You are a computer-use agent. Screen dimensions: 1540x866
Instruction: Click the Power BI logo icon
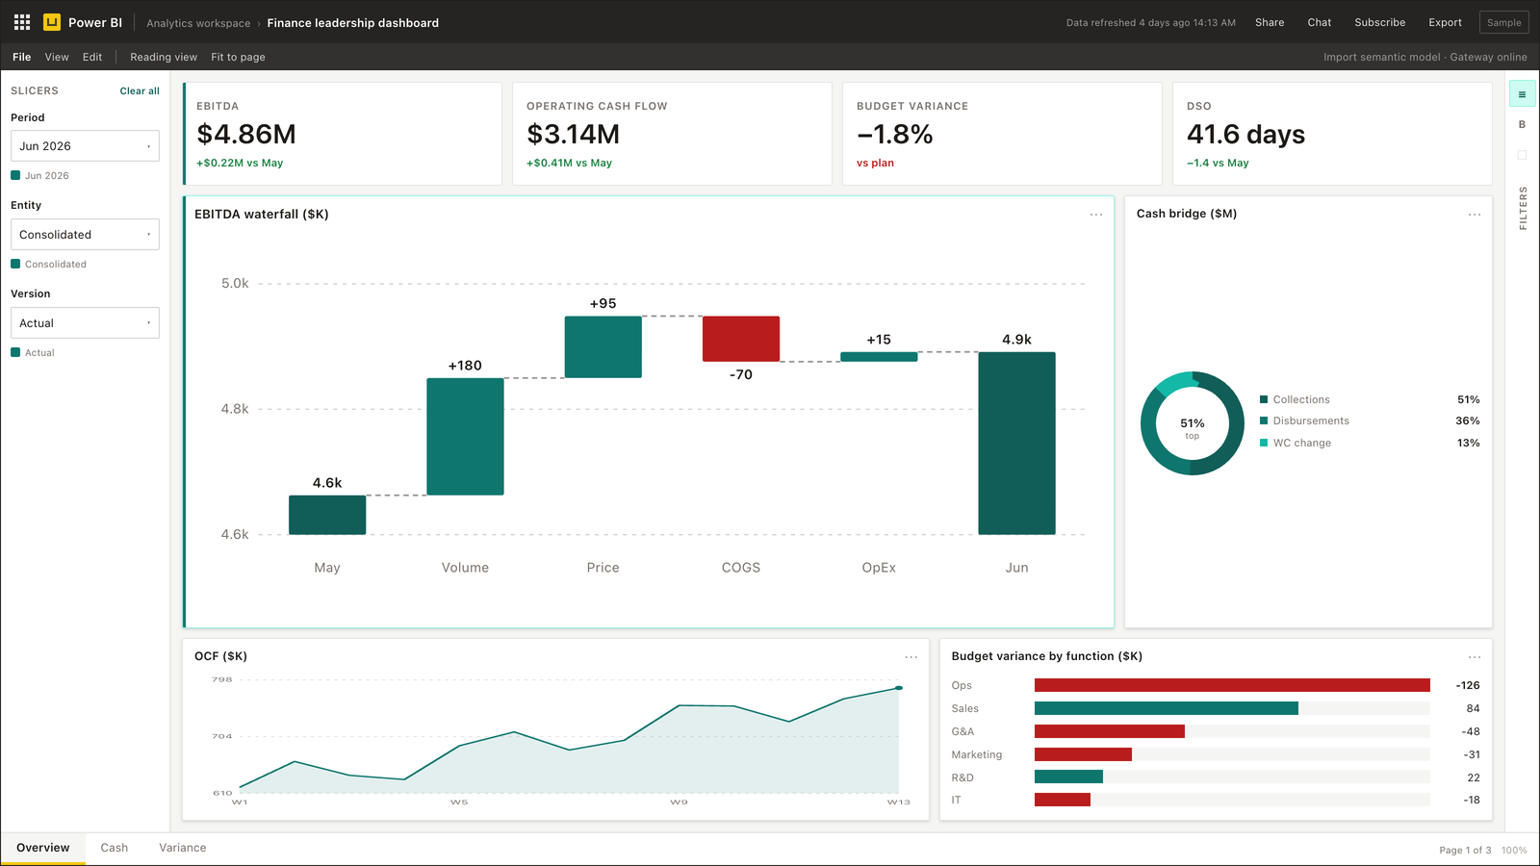[x=52, y=22]
